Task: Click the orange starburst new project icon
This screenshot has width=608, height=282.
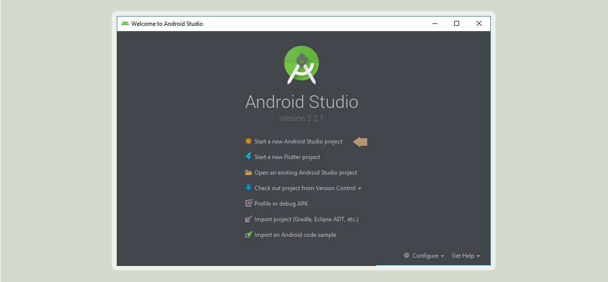Action: click(249, 141)
